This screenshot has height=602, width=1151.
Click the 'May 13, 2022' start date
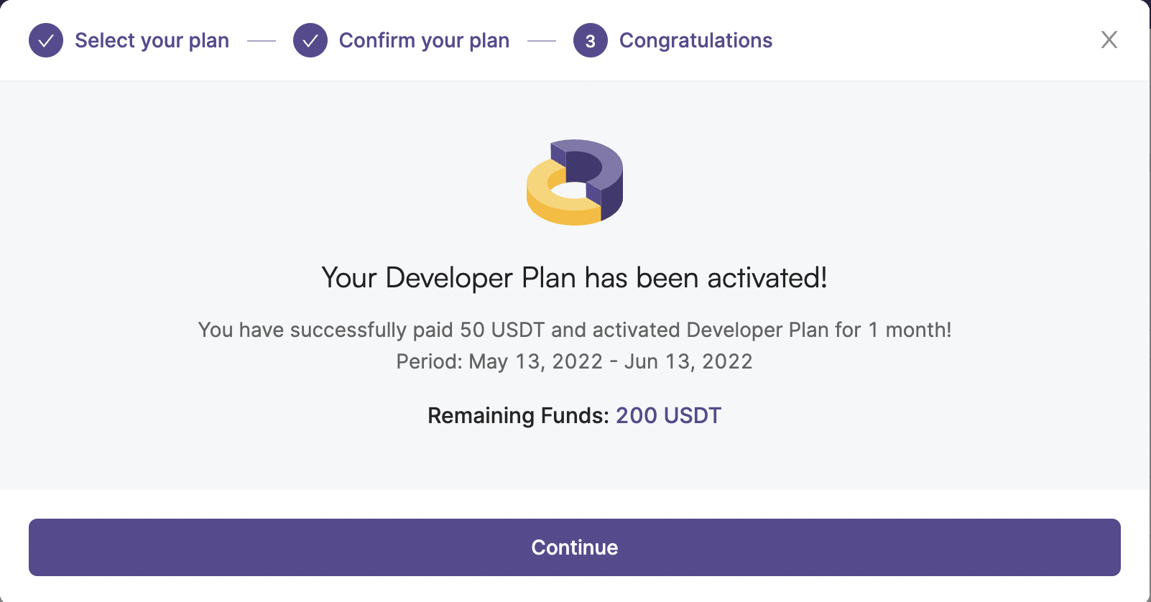(x=536, y=361)
